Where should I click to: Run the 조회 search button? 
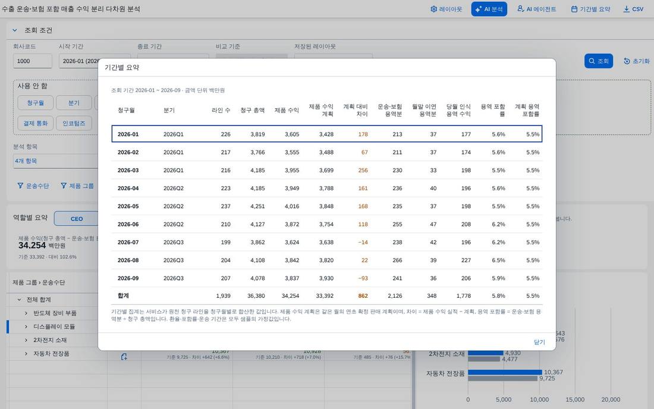tap(599, 61)
